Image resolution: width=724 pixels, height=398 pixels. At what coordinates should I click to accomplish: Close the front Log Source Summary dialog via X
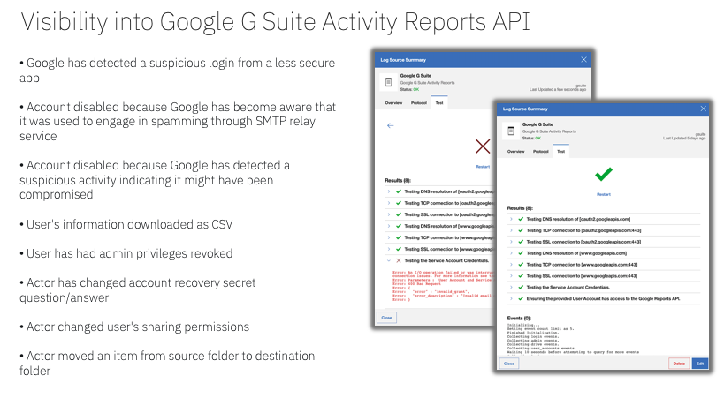point(703,109)
